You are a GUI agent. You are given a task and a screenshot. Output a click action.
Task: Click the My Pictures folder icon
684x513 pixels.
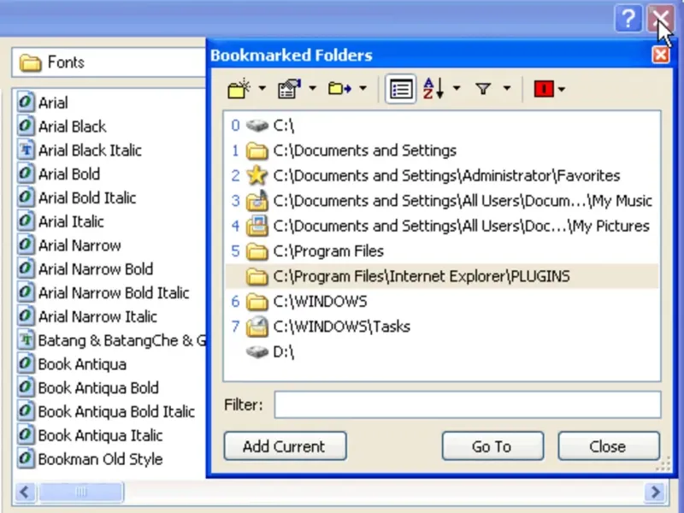pos(257,226)
